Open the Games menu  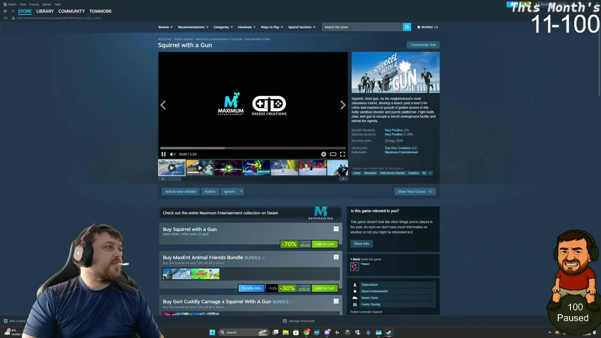47,4
